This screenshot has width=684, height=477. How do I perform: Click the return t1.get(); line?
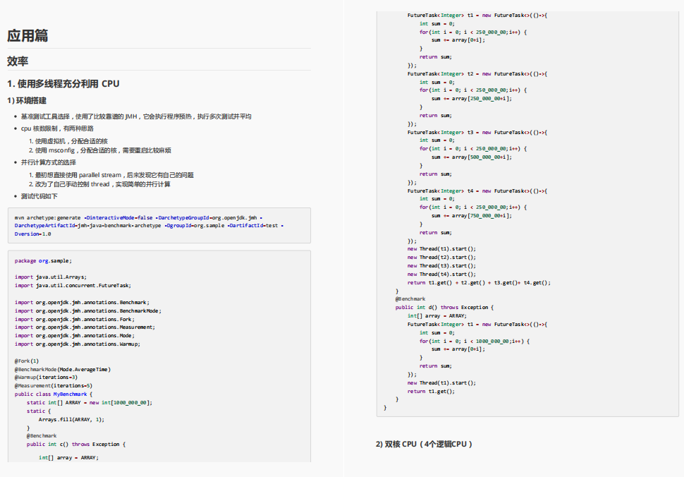pos(431,392)
